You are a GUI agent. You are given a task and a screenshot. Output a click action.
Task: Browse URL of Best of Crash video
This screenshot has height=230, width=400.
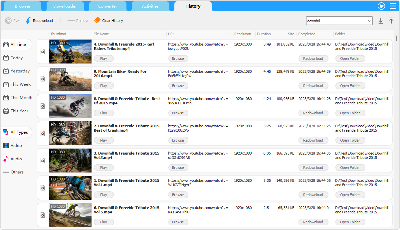pos(178,140)
